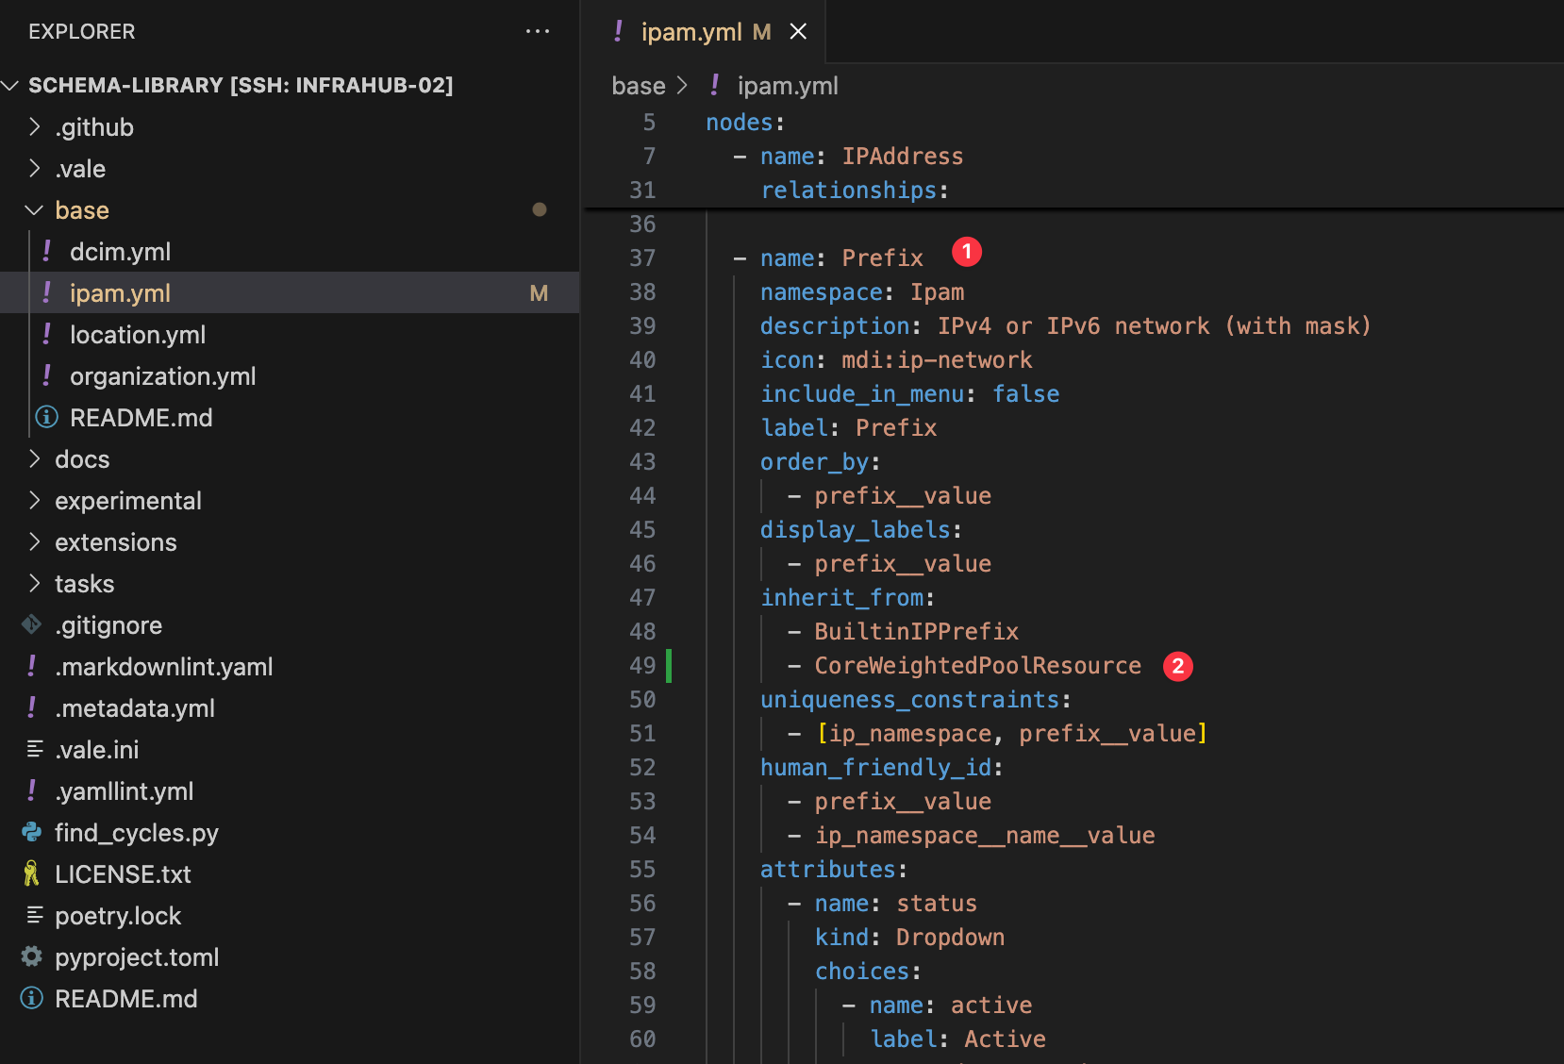The height and width of the screenshot is (1064, 1564).
Task: Click the red badge 1 near Prefix
Action: pyautogui.click(x=967, y=252)
